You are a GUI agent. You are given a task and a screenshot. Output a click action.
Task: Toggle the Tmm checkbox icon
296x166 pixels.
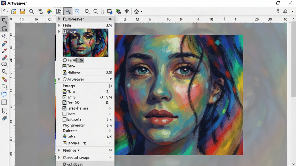64,97
